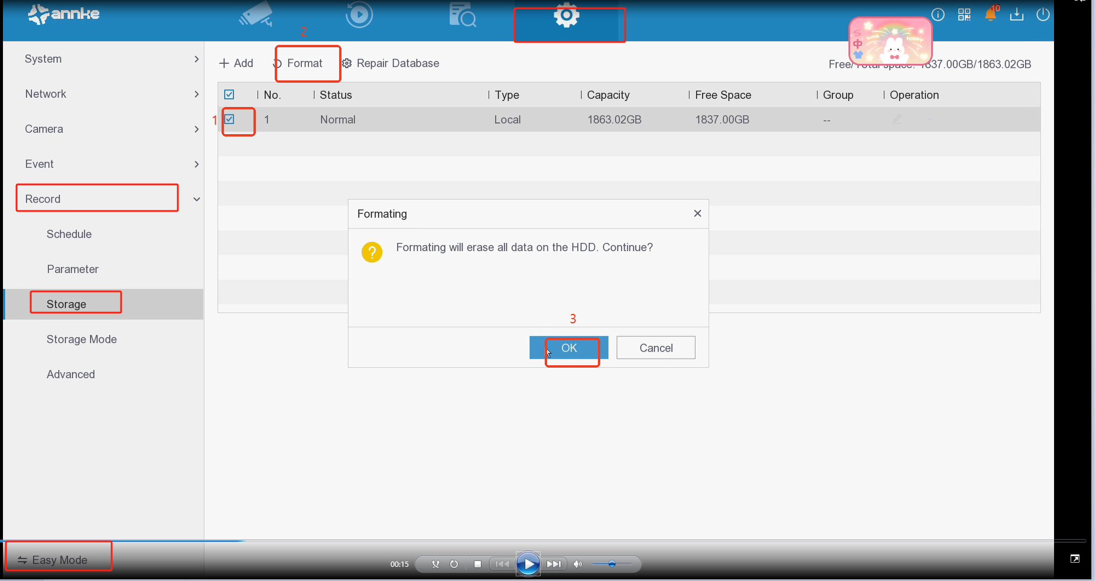Screen dimensions: 1096x581
Task: Toggle the select-all checkbox in table header
Action: 229,95
